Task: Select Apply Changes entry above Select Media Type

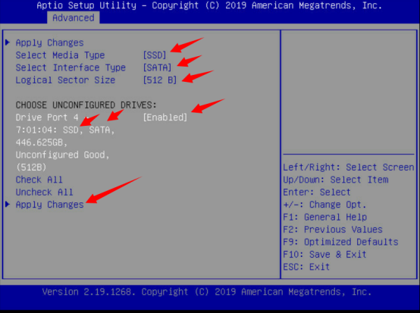Action: [49, 43]
